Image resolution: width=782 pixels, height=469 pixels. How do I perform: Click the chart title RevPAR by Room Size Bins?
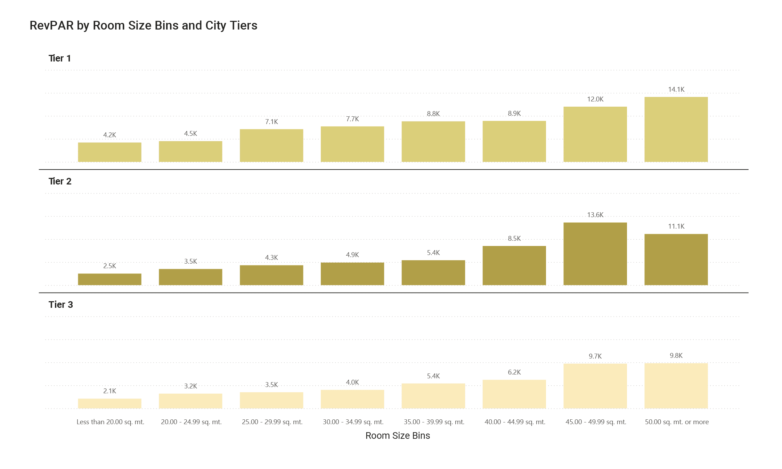coord(143,26)
